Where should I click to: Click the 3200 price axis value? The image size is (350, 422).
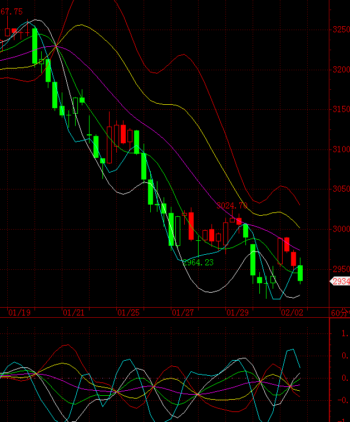pyautogui.click(x=341, y=70)
